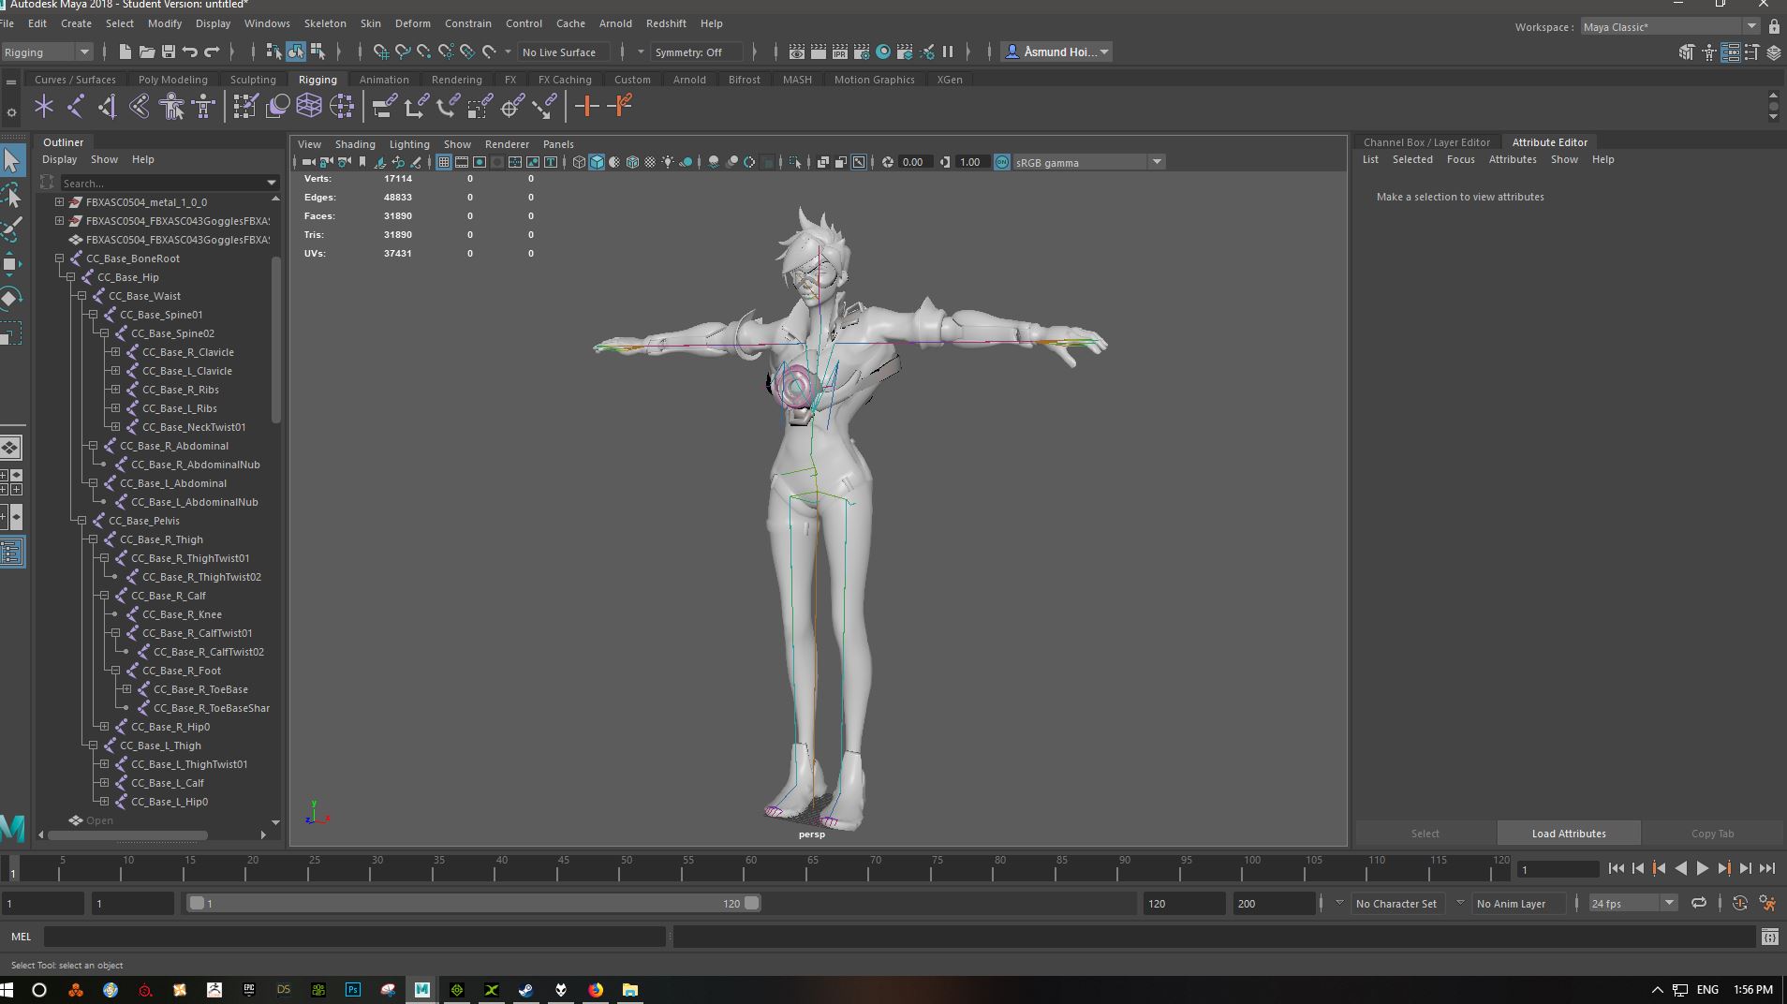Click the Attribute Editor Select button

click(1425, 834)
